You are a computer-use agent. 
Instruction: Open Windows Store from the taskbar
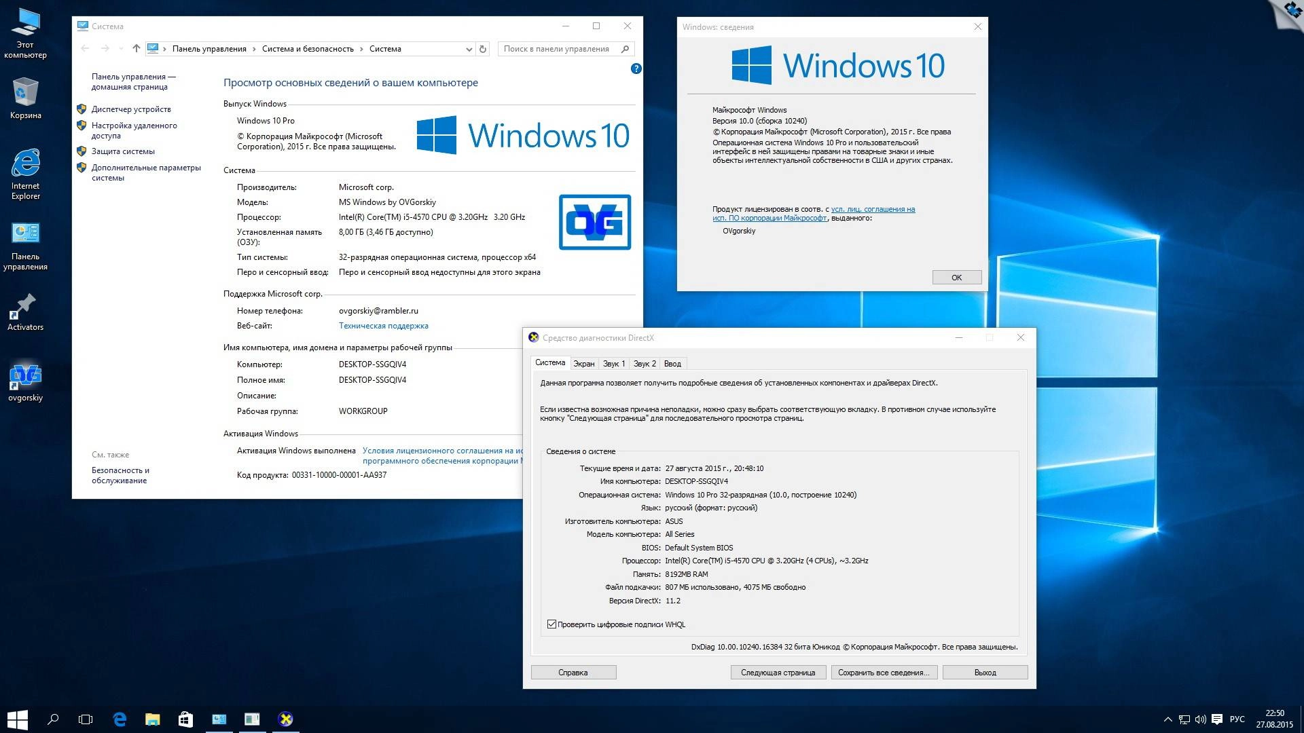click(185, 719)
